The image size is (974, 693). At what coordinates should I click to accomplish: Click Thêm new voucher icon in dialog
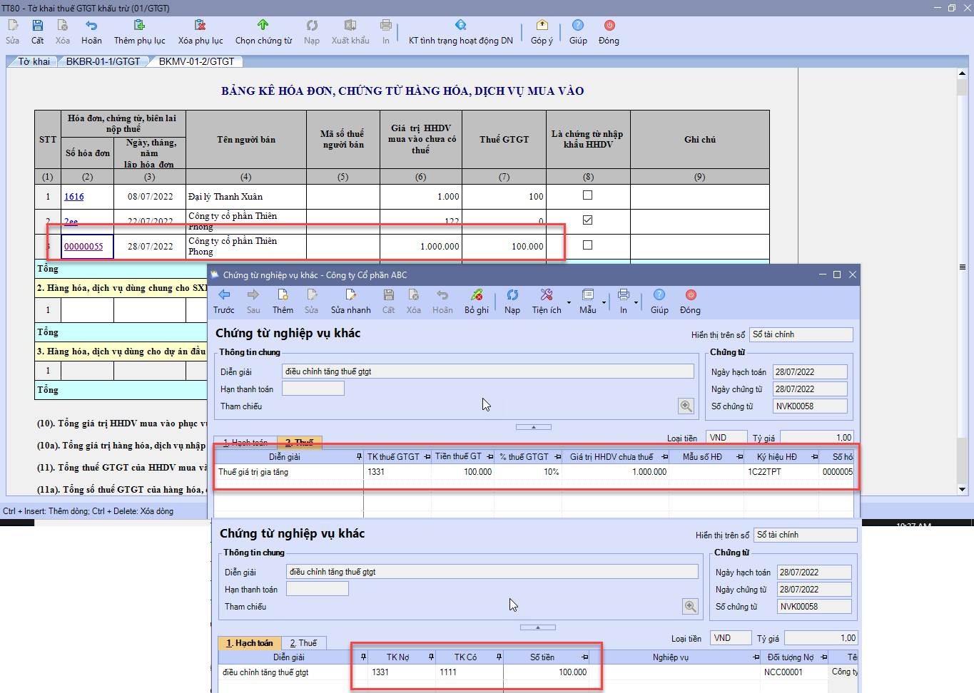coord(283,295)
